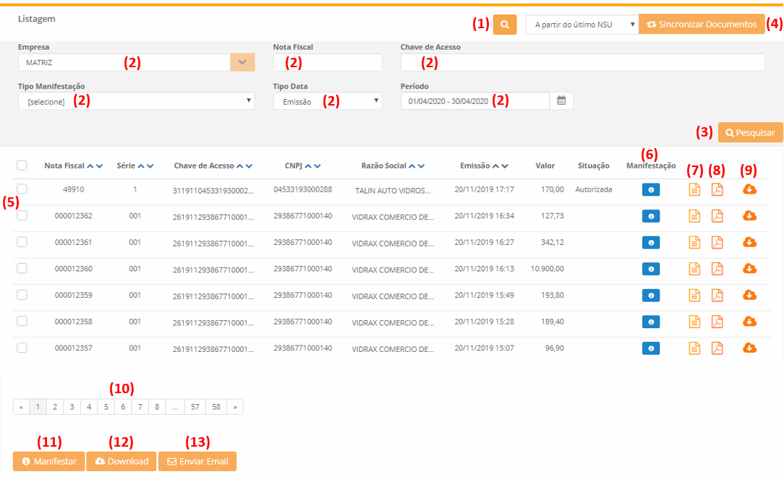This screenshot has width=784, height=477.
Task: Go to page 5 in pagination
Action: [106, 407]
